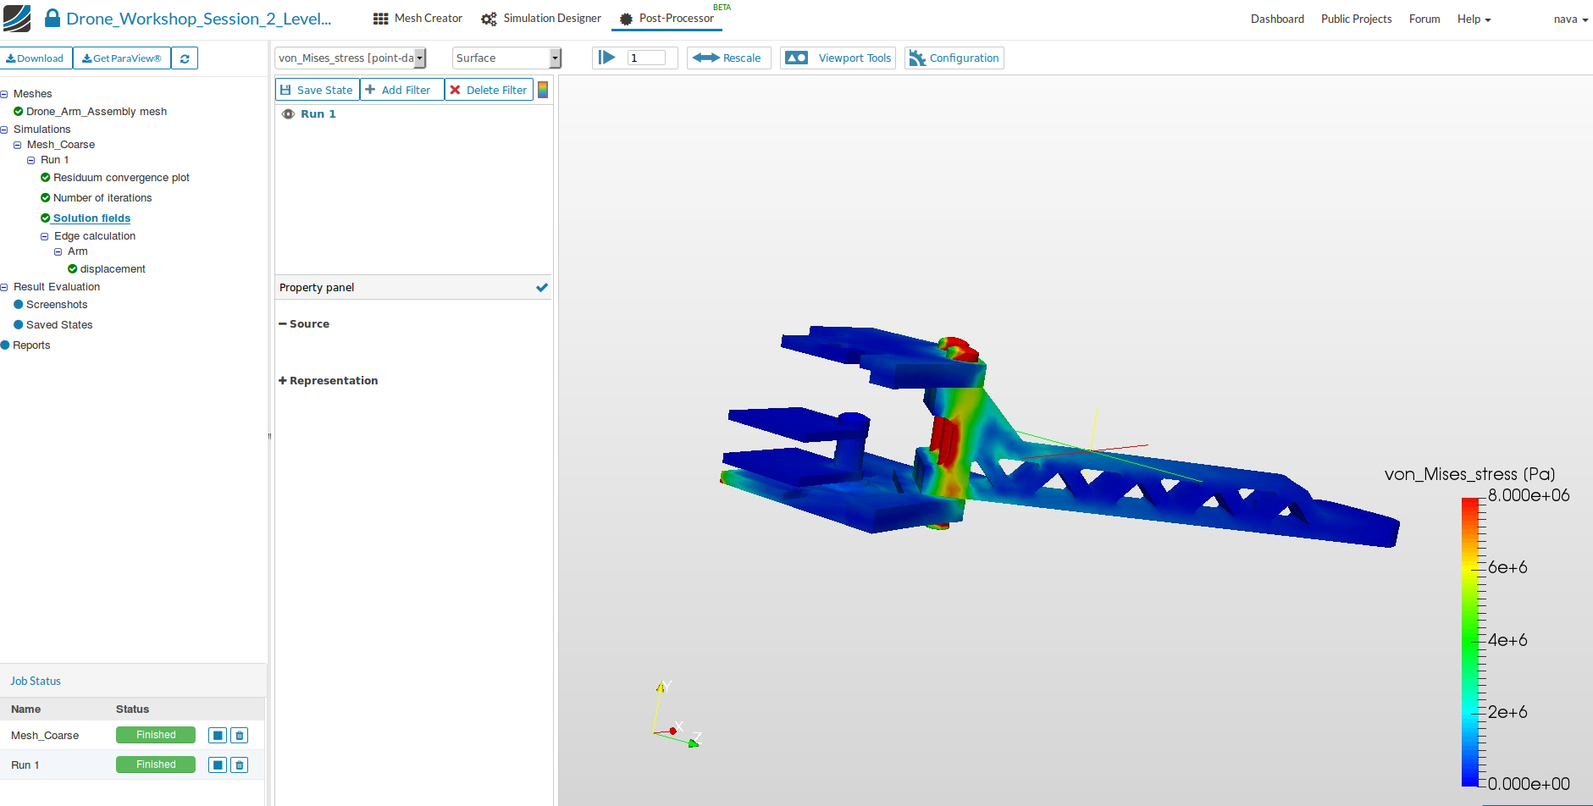The width and height of the screenshot is (1593, 806).
Task: Open Public Projects page
Action: (1356, 19)
